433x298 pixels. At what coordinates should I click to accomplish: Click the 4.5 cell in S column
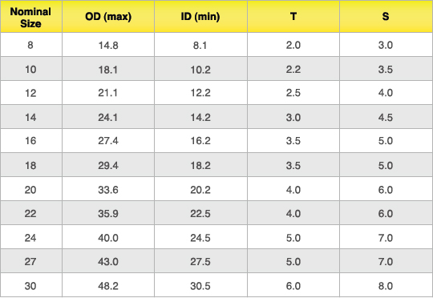(x=386, y=117)
